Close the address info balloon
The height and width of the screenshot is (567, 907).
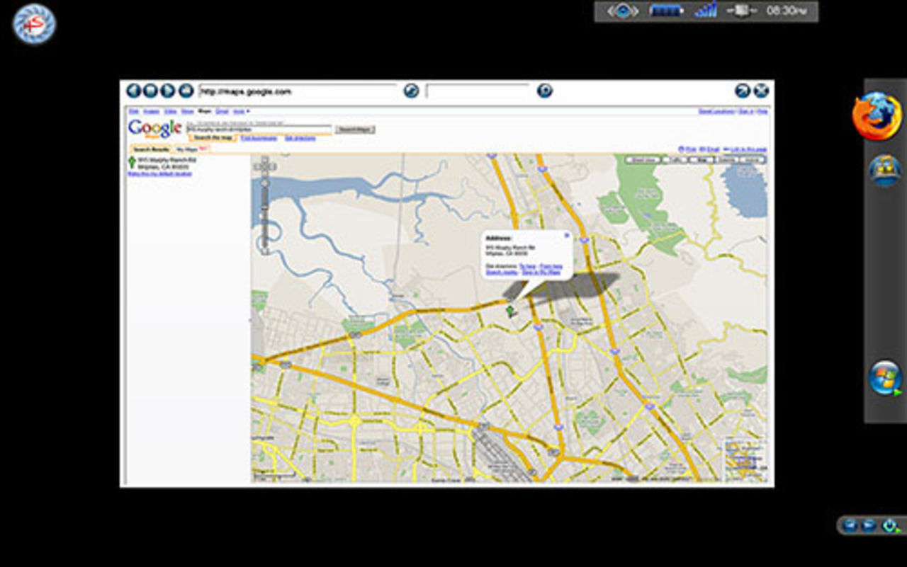pyautogui.click(x=566, y=235)
